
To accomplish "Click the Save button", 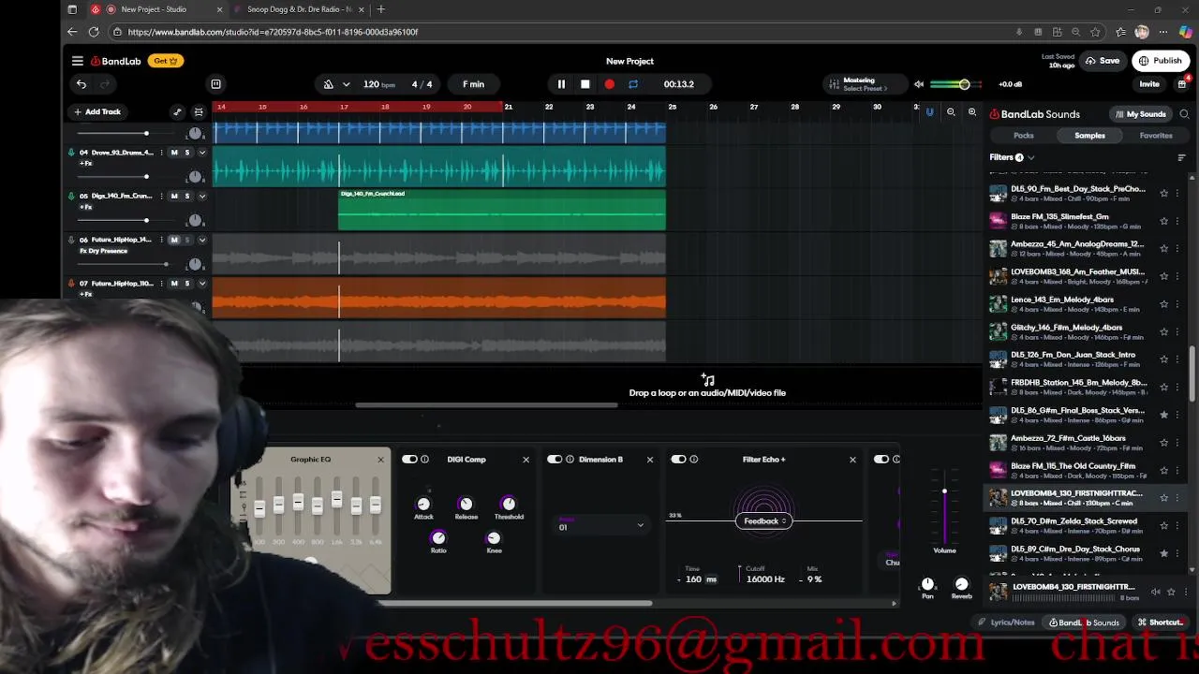I will pos(1103,61).
